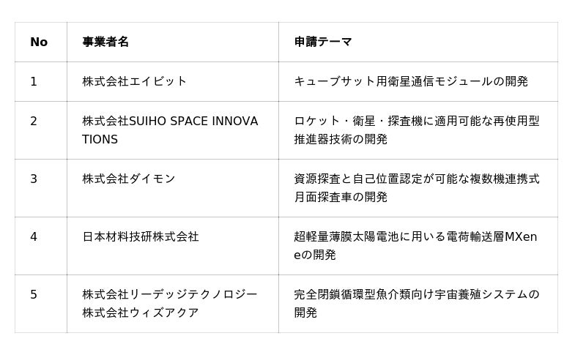Image resolution: width=586 pixels, height=355 pixels.
Task: Click company name 日本材料技研株式会社
Action: point(141,237)
